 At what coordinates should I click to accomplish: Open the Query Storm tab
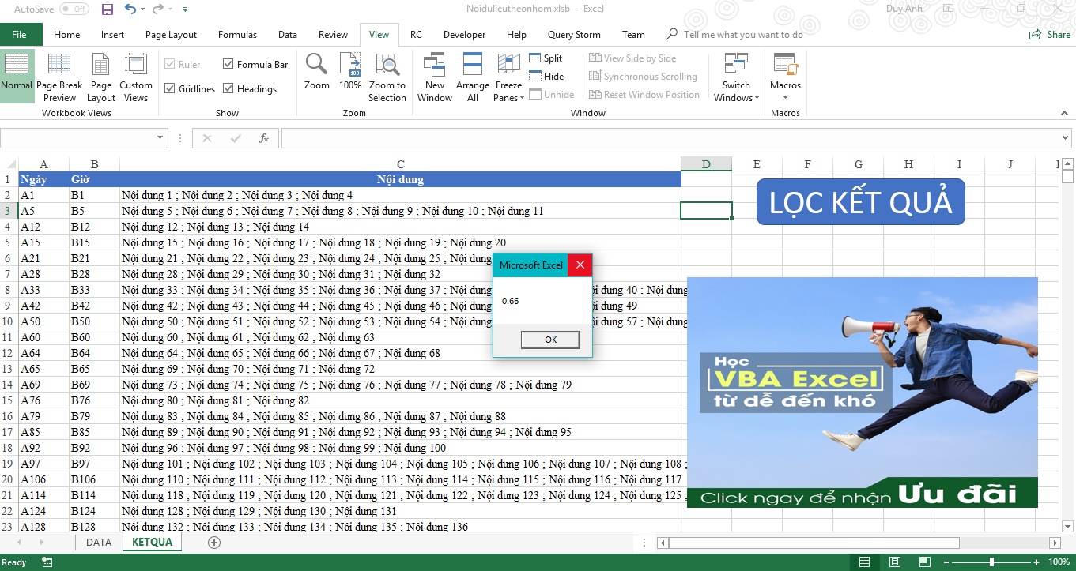coord(574,35)
